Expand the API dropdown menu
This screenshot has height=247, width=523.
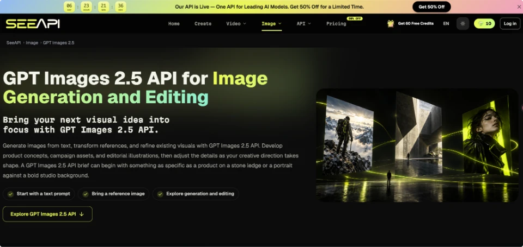(304, 23)
